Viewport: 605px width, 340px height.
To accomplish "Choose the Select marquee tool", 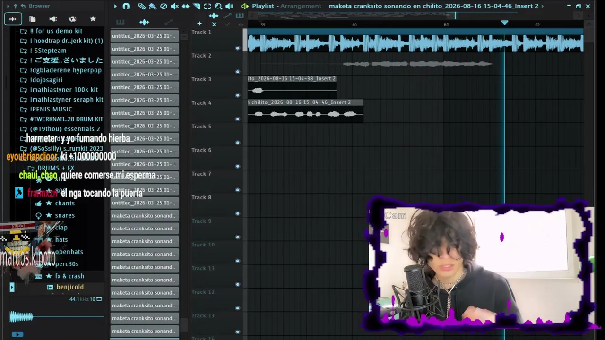I will point(207,6).
